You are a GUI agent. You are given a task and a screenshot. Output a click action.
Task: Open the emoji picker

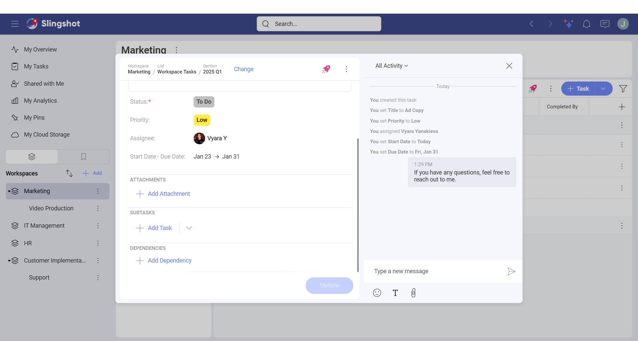coord(377,293)
